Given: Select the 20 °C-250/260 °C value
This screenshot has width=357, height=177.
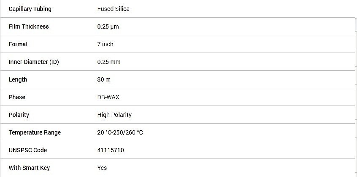Looking at the screenshot, I should coord(120,132).
